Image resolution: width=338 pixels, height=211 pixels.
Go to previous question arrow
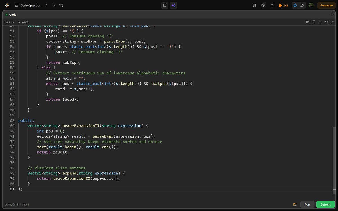pyautogui.click(x=46, y=5)
